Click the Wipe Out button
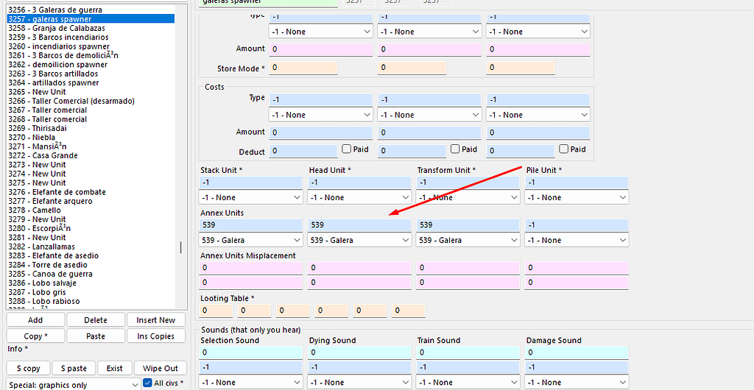 (161, 368)
